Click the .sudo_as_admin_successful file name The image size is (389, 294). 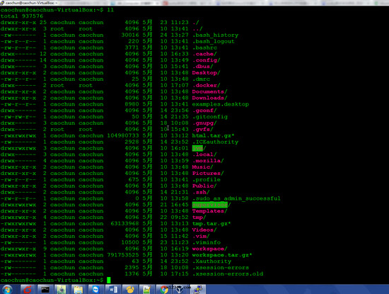[x=236, y=198]
